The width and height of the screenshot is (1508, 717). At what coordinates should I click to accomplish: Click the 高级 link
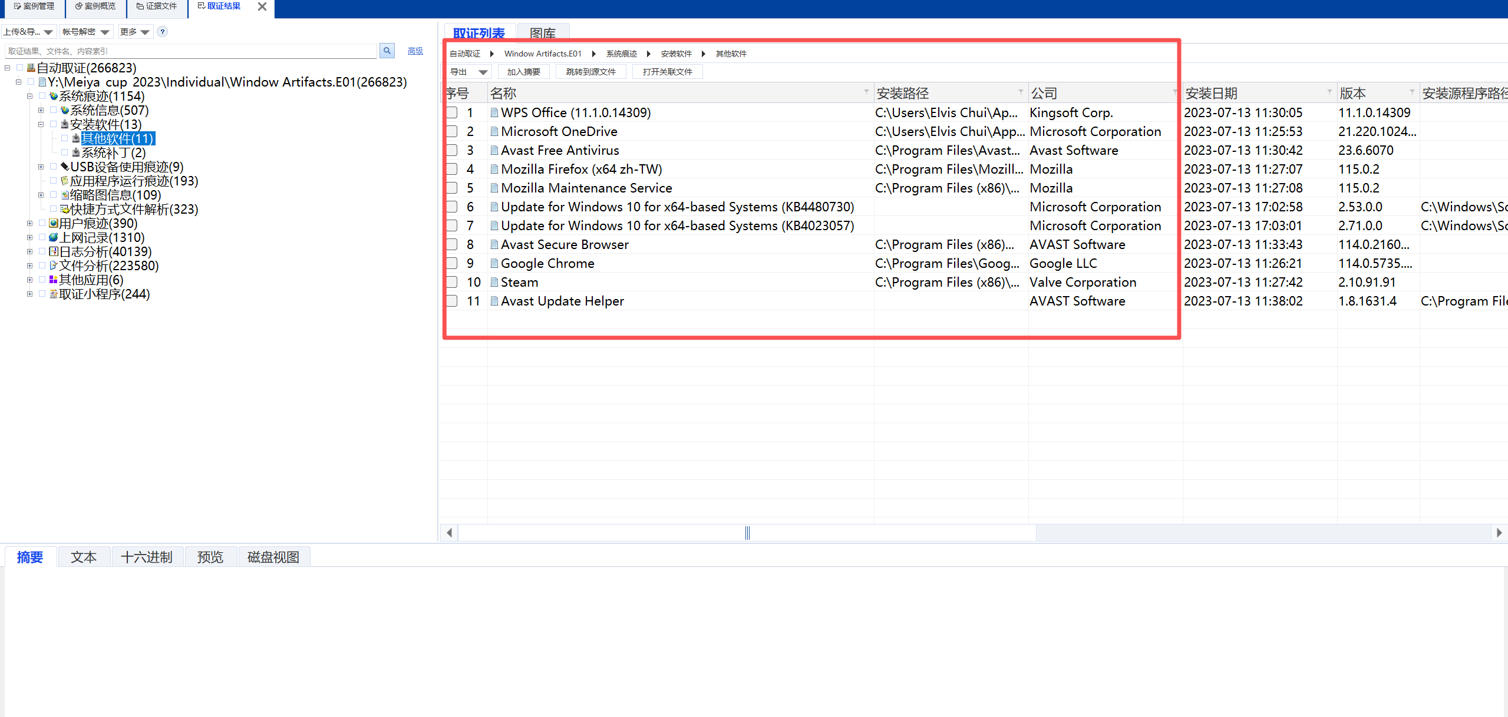point(415,51)
